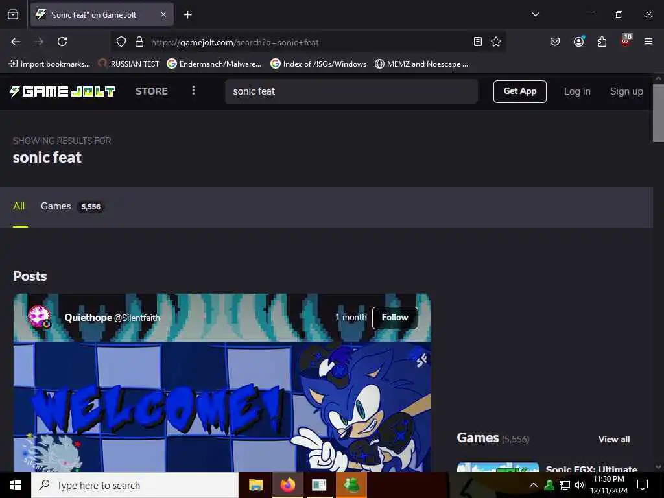Bookmark this page with the star

tap(496, 41)
